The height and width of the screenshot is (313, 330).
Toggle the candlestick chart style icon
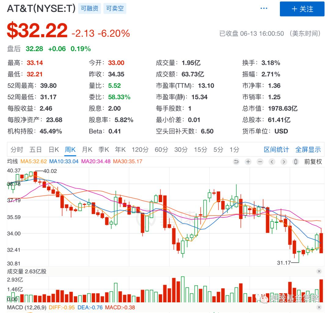click(x=295, y=162)
